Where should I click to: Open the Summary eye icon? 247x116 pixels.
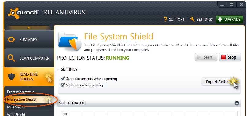tap(11, 39)
